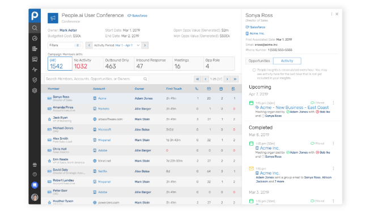
Task: Select the Meetings 16 filter
Action: click(188, 63)
